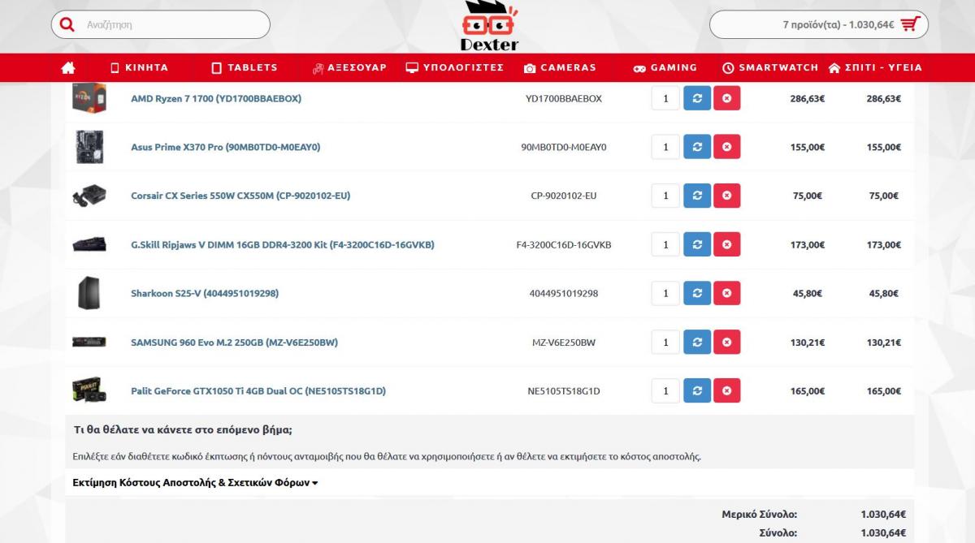The image size is (975, 543).
Task: Open the Dexter logo homepage link
Action: [488, 25]
